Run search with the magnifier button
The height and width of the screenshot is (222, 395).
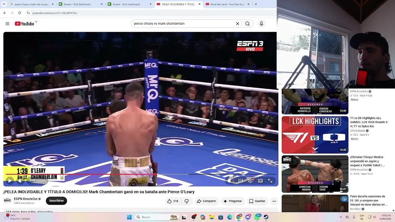(x=247, y=24)
